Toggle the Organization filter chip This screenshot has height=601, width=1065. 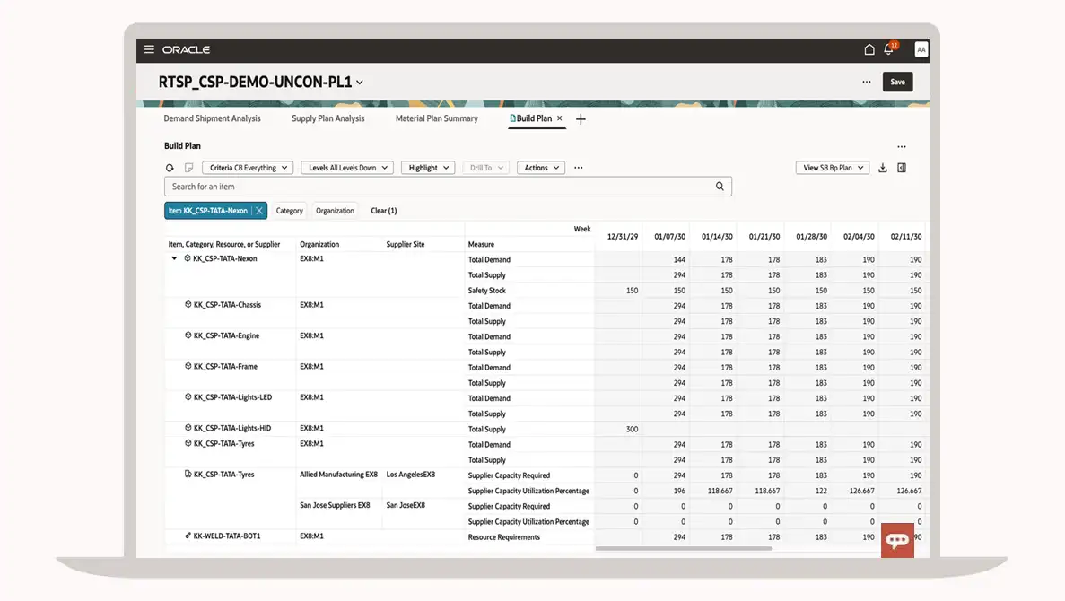(335, 211)
